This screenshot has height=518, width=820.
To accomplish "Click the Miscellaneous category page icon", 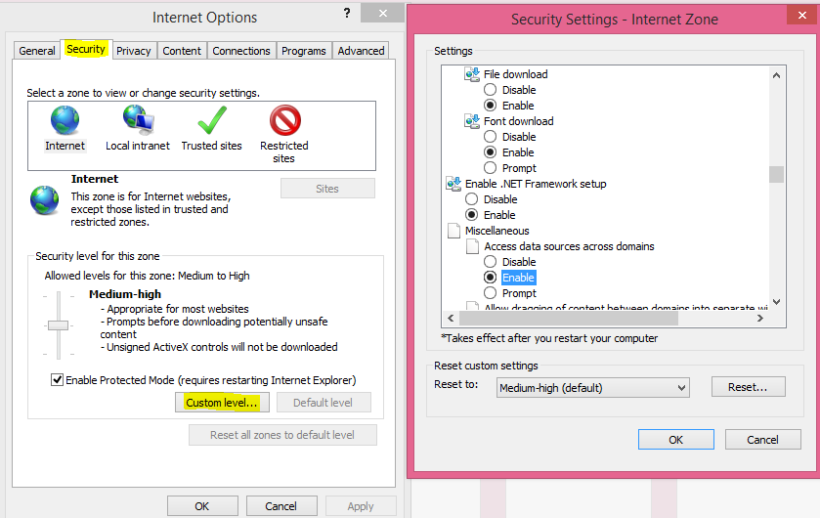I will tap(453, 231).
